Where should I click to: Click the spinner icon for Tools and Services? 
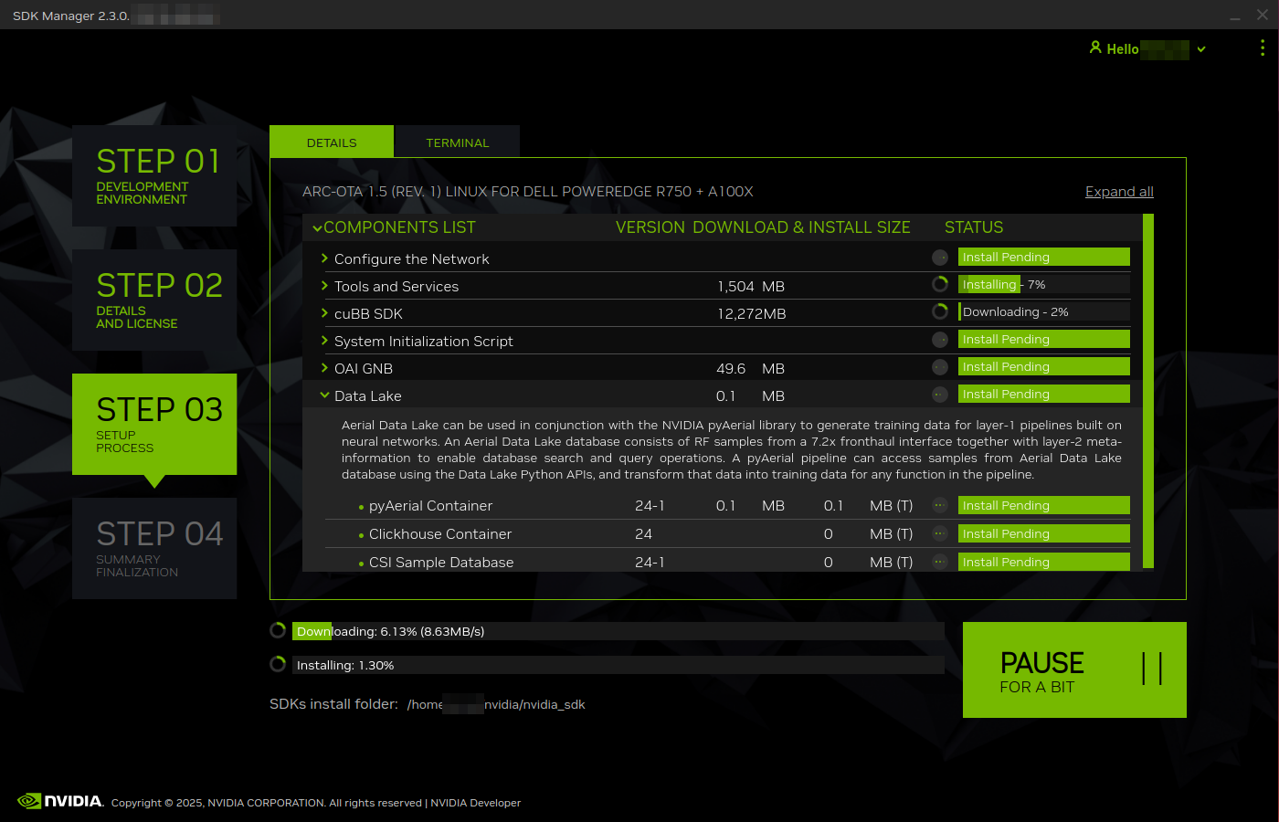coord(940,284)
